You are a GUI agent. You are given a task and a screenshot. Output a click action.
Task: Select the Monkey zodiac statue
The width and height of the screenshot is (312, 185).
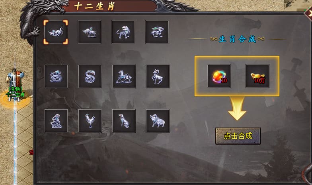click(56, 121)
